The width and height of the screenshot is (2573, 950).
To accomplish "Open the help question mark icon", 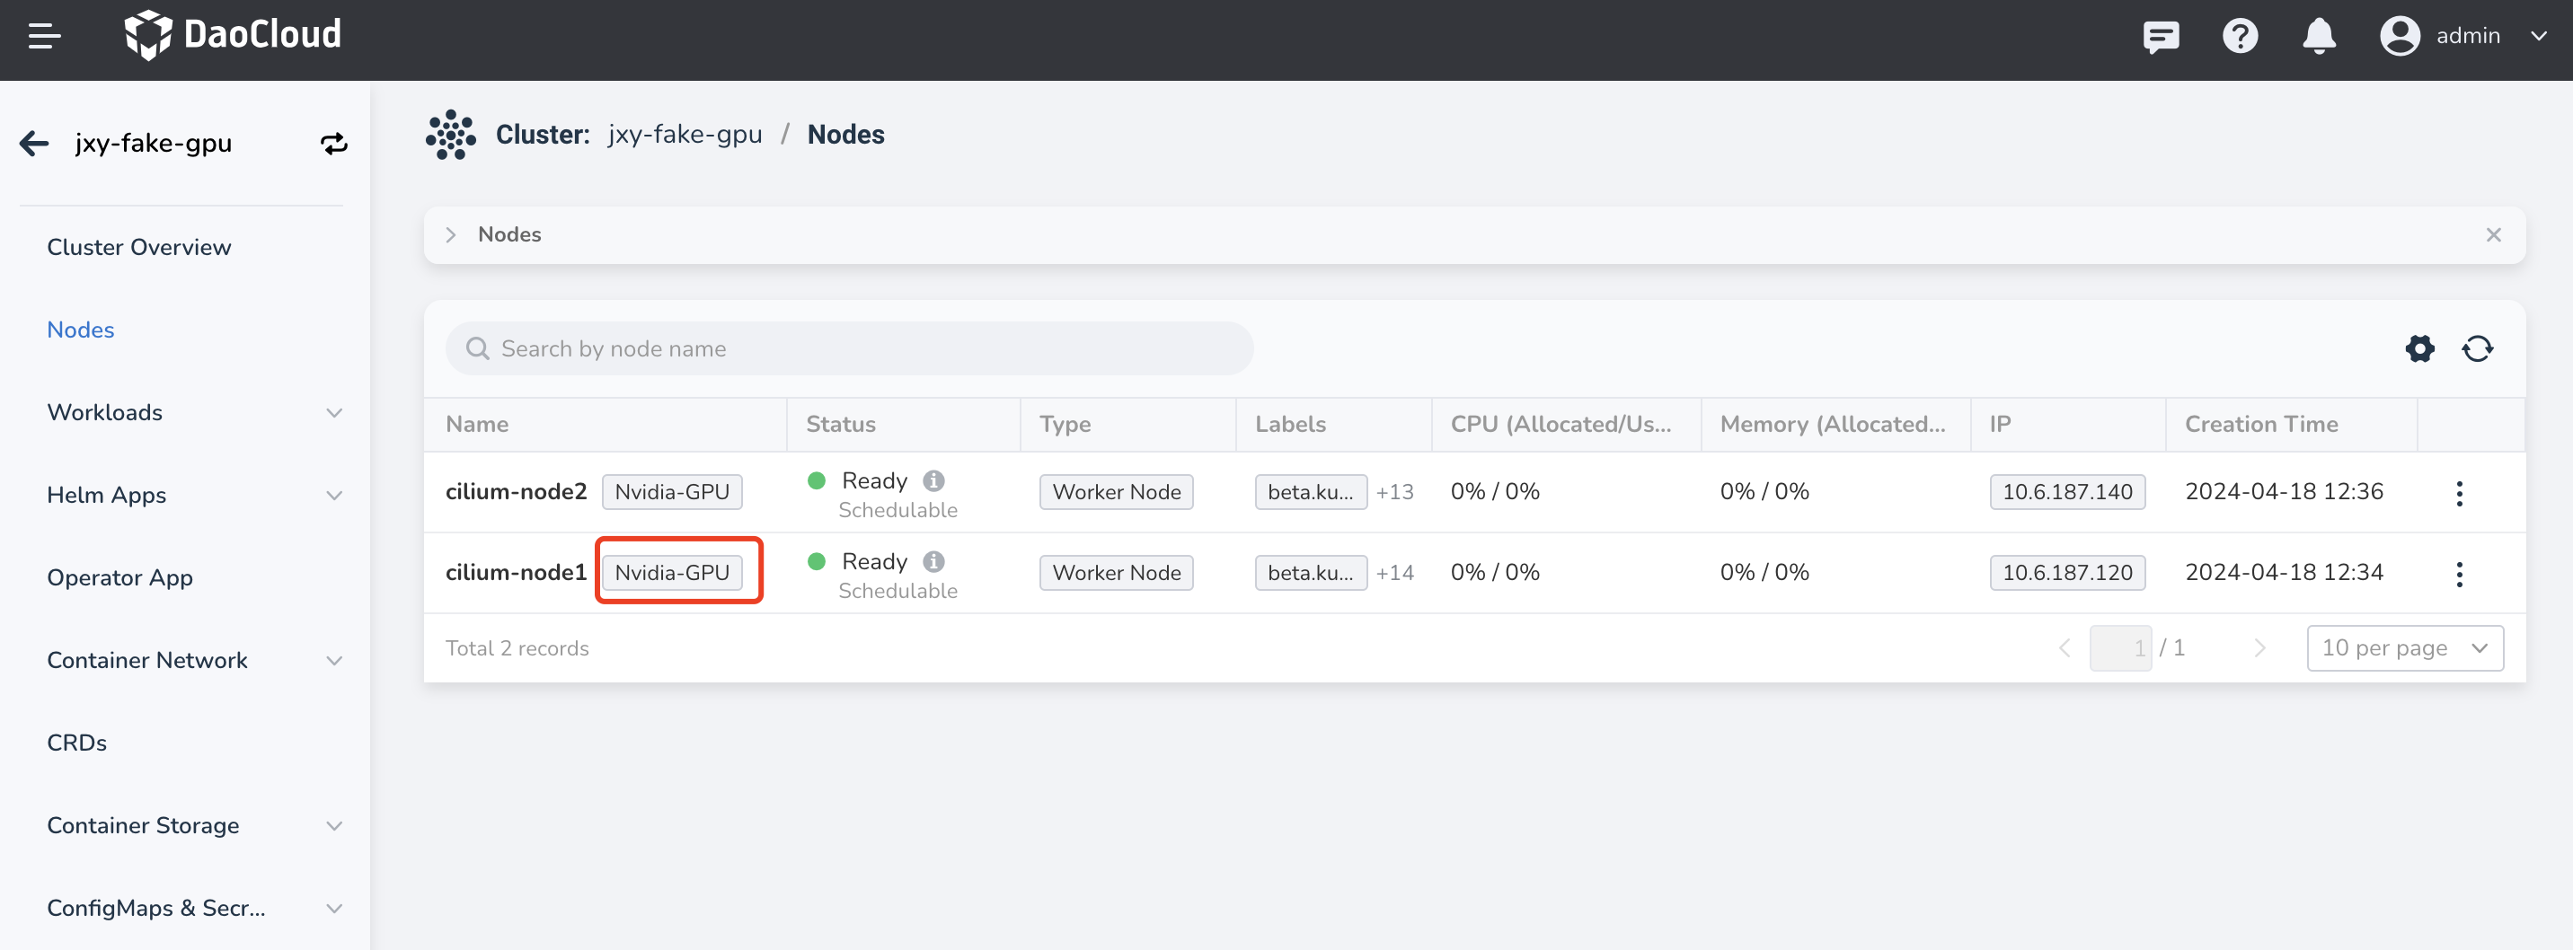I will (x=2240, y=37).
